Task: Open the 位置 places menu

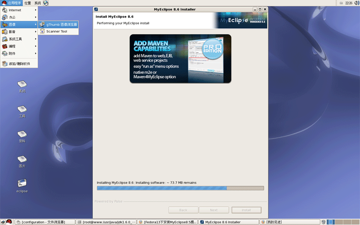Action: pyautogui.click(x=27, y=3)
